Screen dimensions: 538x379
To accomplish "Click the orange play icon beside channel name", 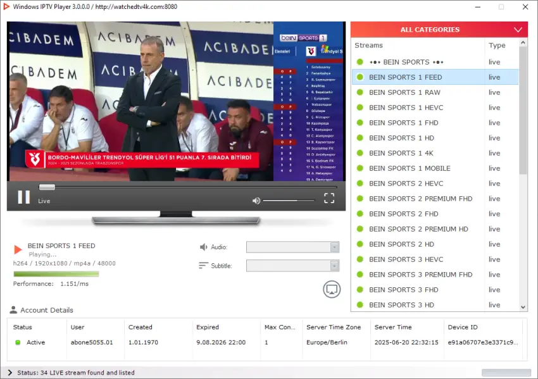I will point(18,249).
